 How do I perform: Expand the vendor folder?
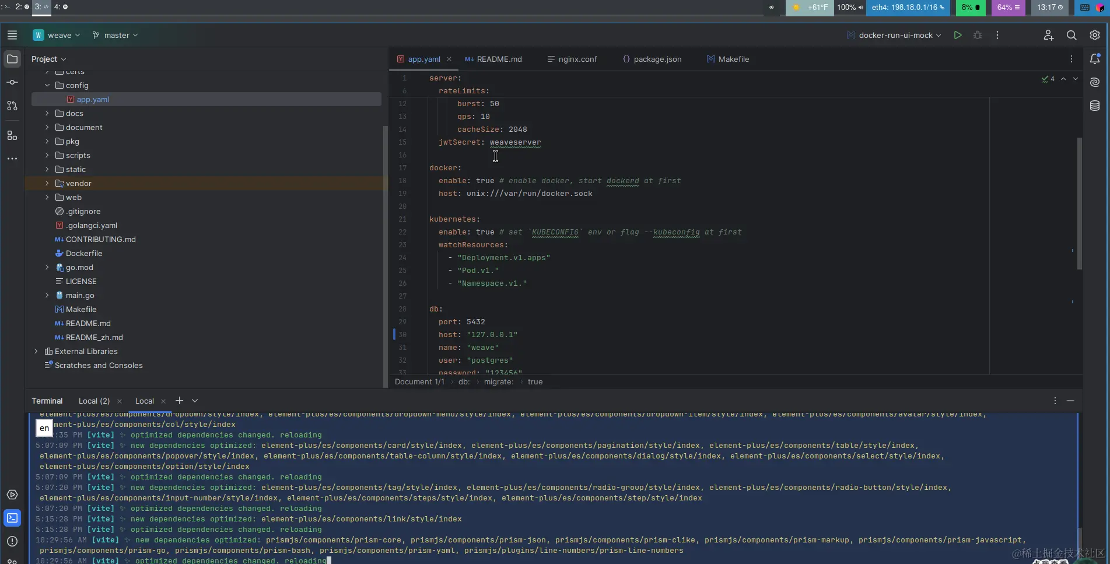pyautogui.click(x=47, y=183)
